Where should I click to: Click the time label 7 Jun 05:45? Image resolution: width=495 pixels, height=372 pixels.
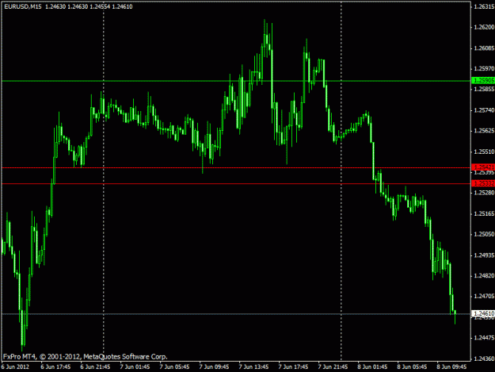tap(174, 366)
